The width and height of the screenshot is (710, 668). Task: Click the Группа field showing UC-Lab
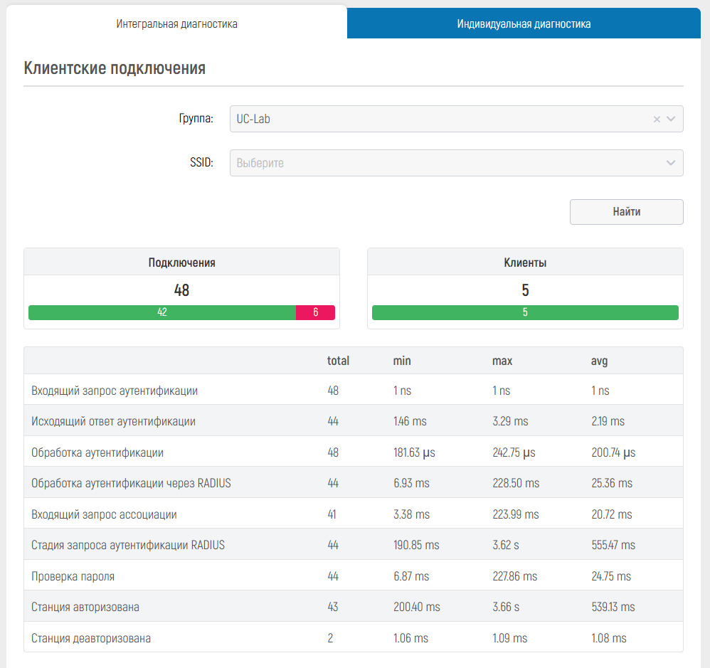(x=457, y=119)
